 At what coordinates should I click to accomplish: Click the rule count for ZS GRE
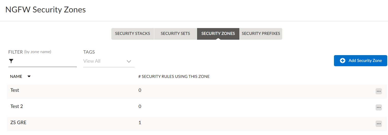tap(140, 123)
